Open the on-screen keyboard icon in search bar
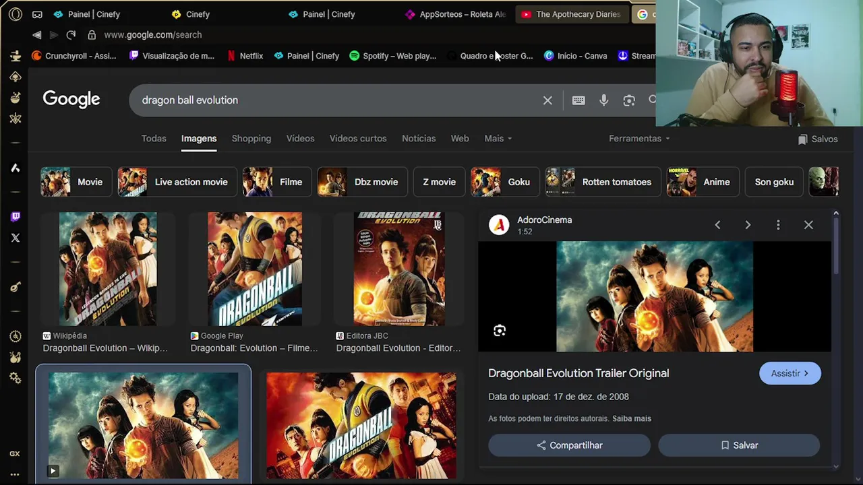 point(578,100)
